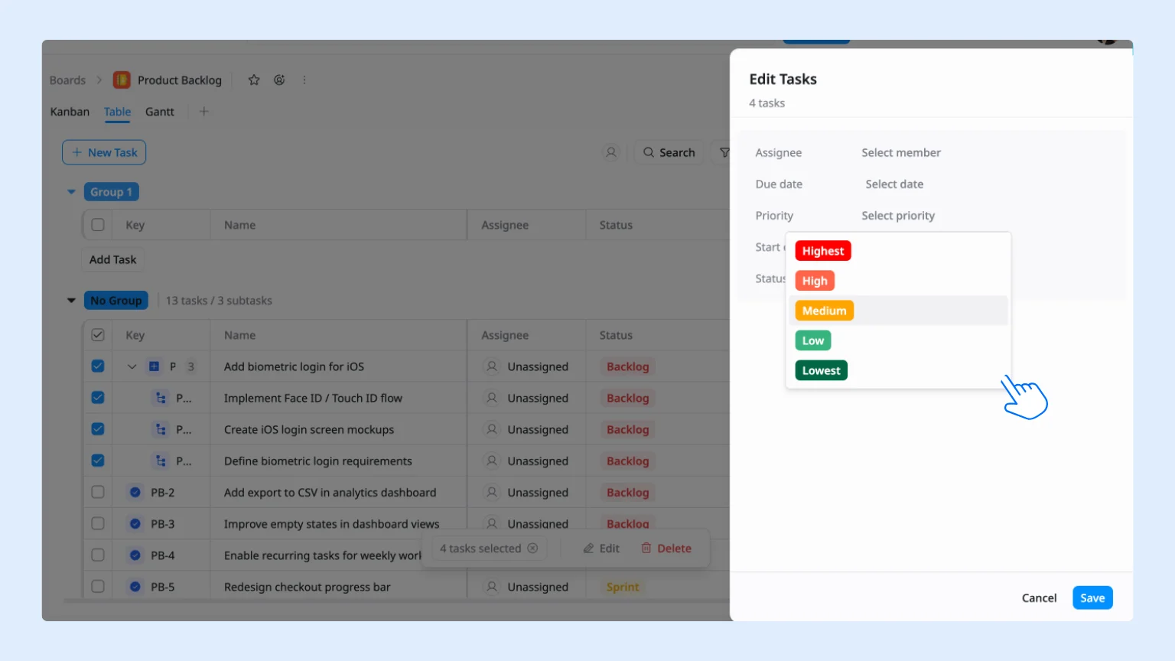Click assignee avatar on Implement Face ID row

pyautogui.click(x=492, y=398)
